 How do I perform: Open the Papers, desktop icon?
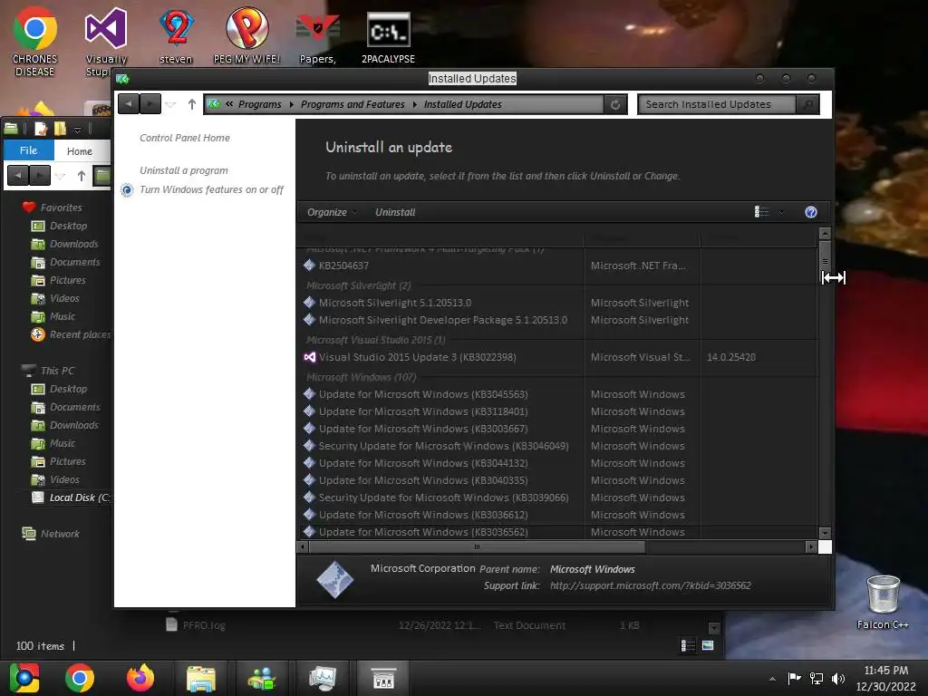(x=318, y=35)
